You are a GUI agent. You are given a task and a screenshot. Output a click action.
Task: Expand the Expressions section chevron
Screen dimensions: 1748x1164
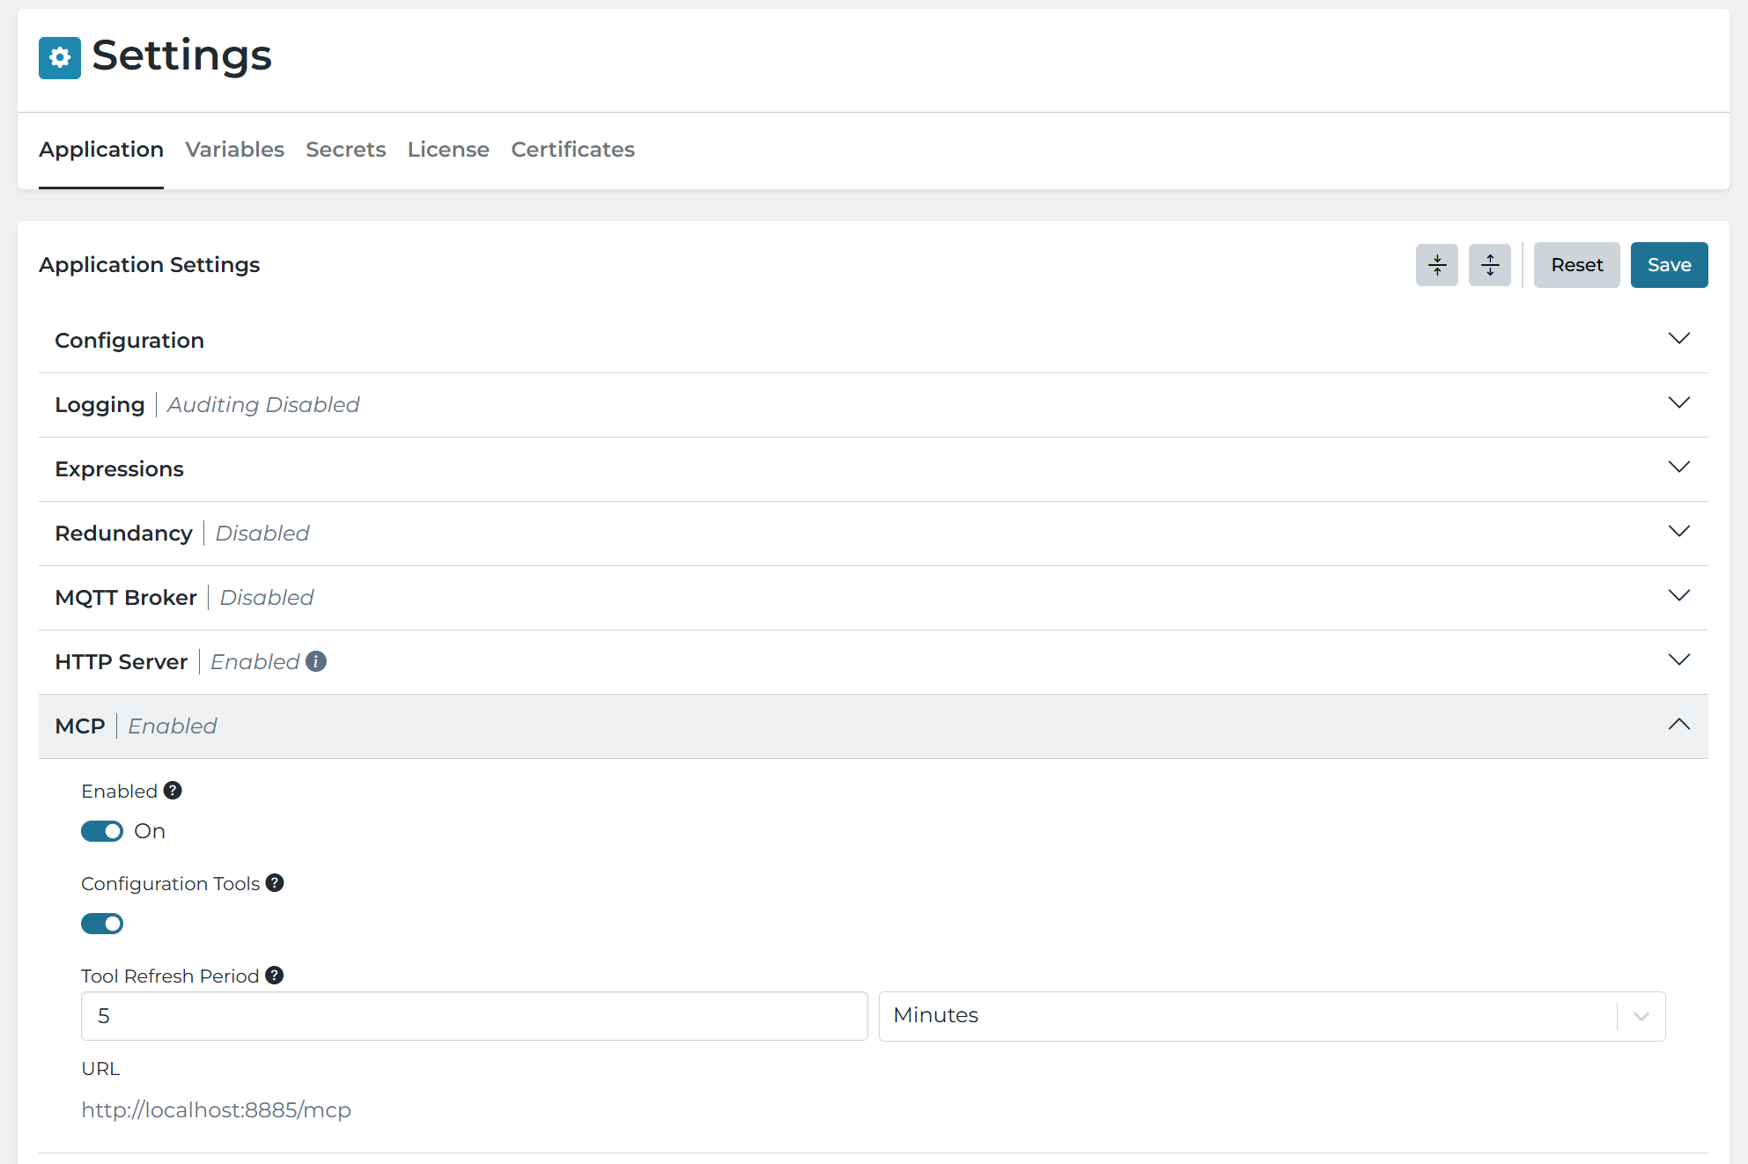tap(1679, 468)
